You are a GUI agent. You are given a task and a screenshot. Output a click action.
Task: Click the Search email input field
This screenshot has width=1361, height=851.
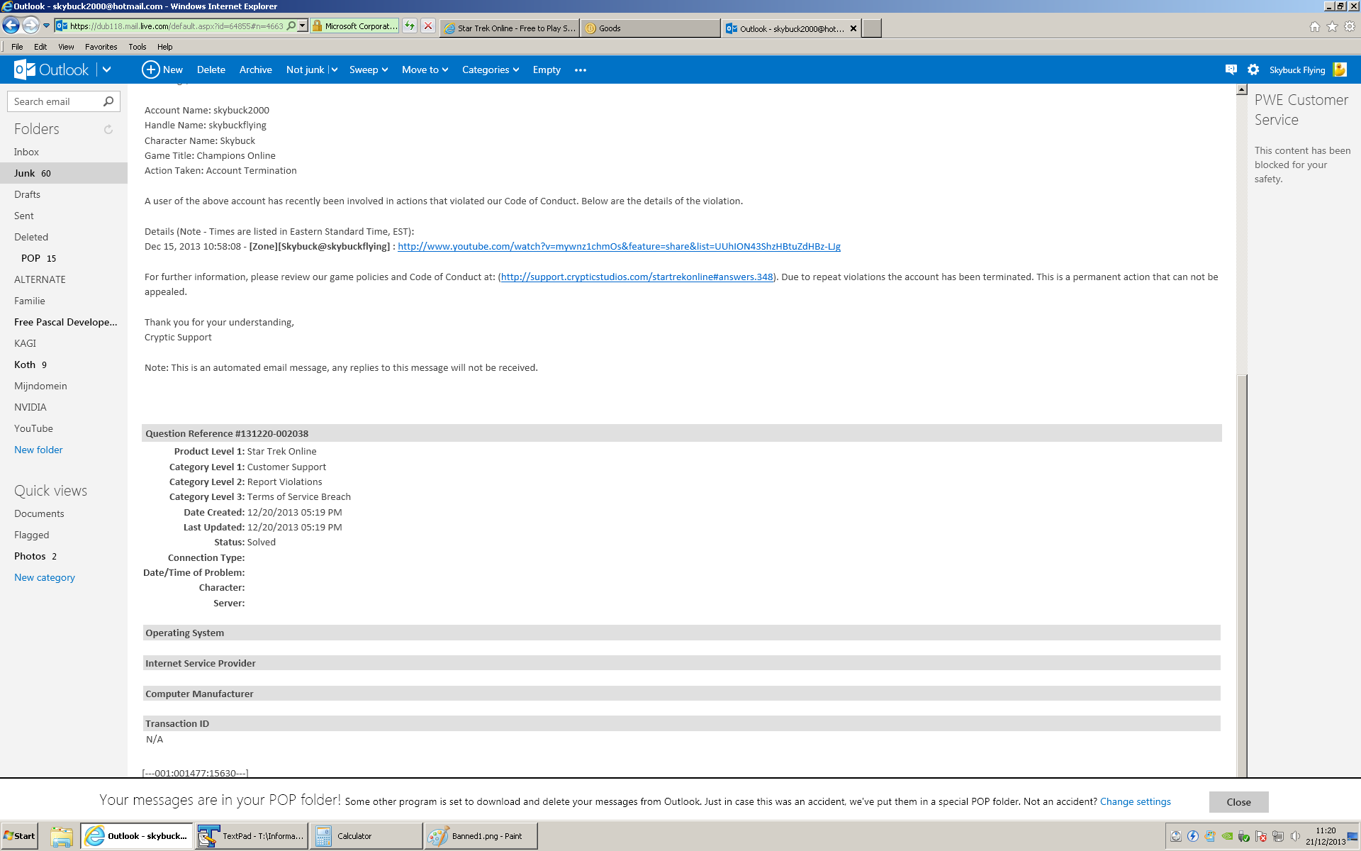55,101
